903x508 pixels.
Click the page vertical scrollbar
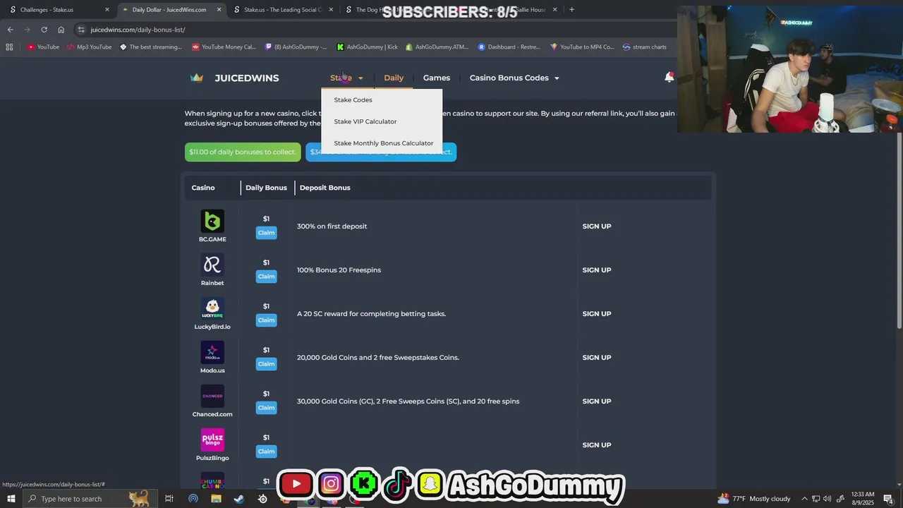click(x=899, y=229)
